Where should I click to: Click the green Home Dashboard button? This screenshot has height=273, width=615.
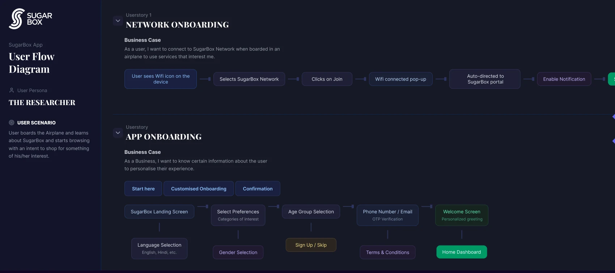click(x=462, y=252)
